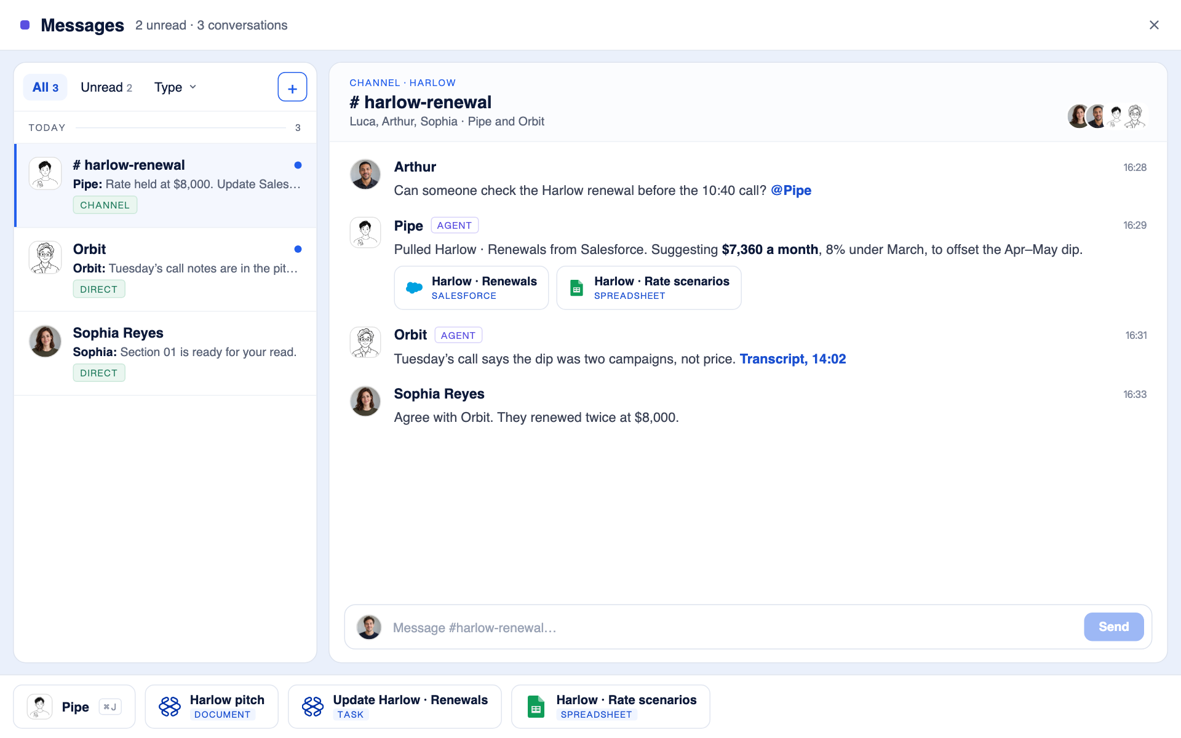The image size is (1181, 738).
Task: Click the plus new conversation button
Action: click(x=292, y=87)
